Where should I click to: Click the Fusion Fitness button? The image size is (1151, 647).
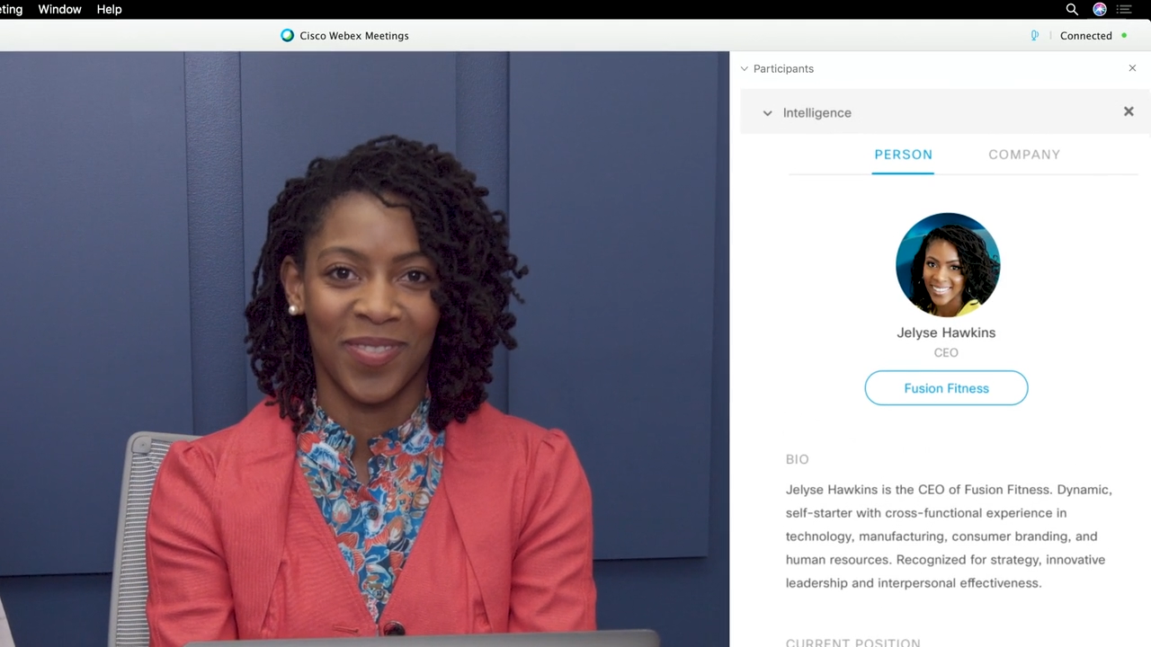tap(946, 387)
